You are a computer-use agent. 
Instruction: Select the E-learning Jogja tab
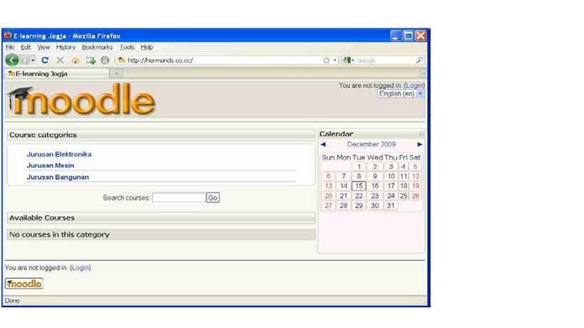coord(57,73)
